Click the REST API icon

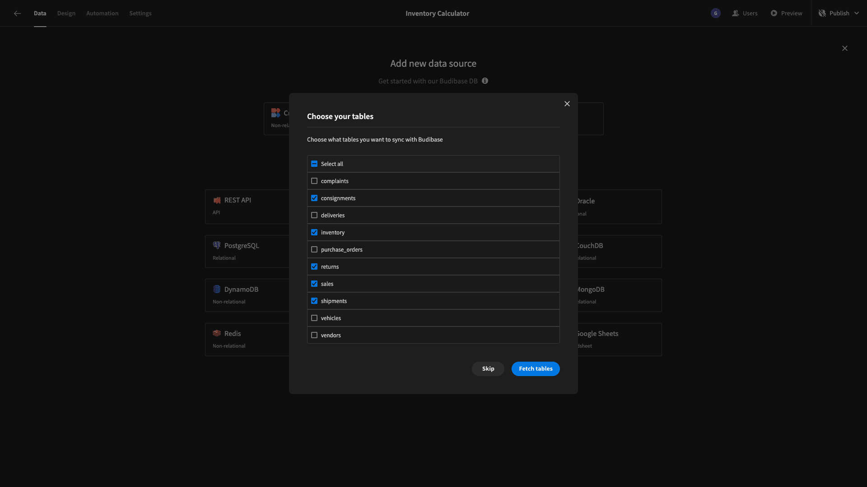tap(216, 200)
